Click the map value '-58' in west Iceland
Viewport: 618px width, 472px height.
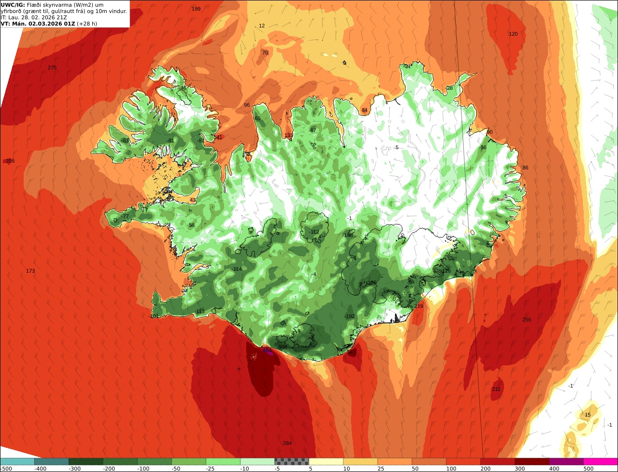(x=191, y=225)
